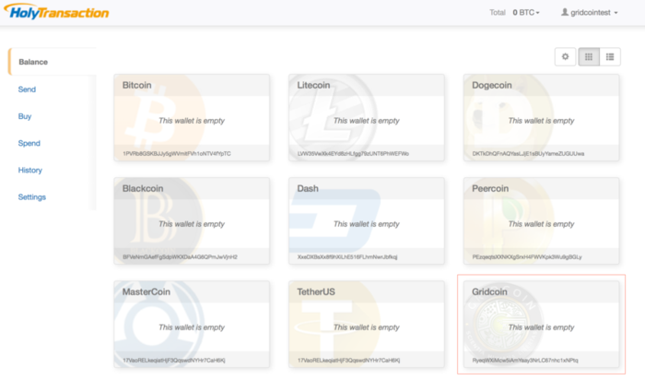Click the Peercoin wallet address starting PEzqeq

coord(527,257)
